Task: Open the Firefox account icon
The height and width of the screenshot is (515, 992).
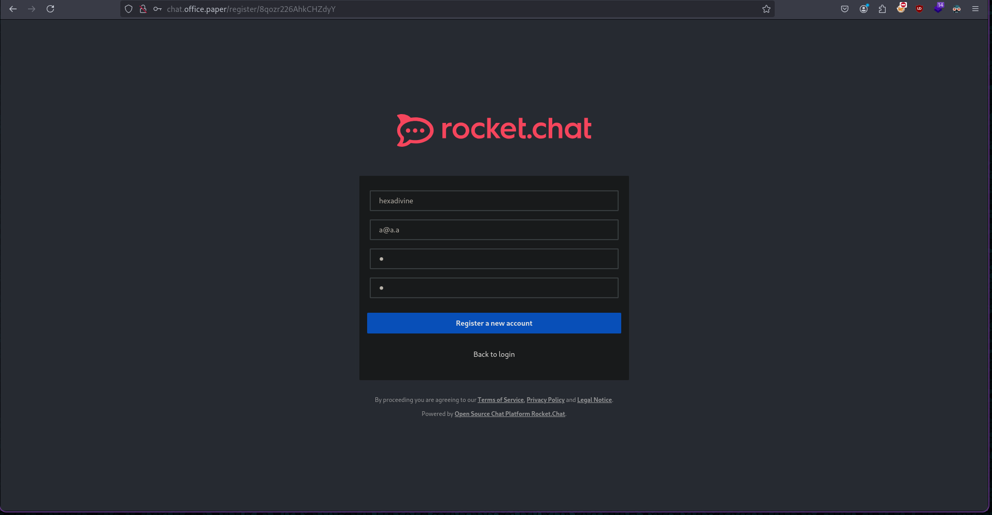Action: click(x=864, y=9)
